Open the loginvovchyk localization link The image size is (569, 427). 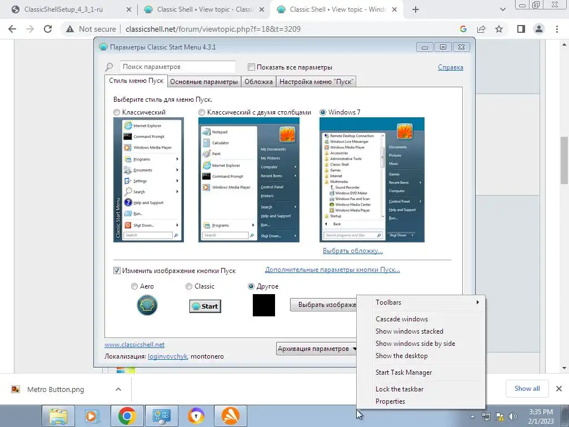coord(167,356)
